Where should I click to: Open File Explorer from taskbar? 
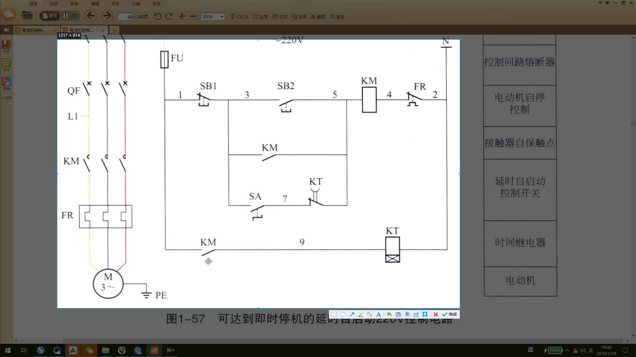click(x=106, y=350)
